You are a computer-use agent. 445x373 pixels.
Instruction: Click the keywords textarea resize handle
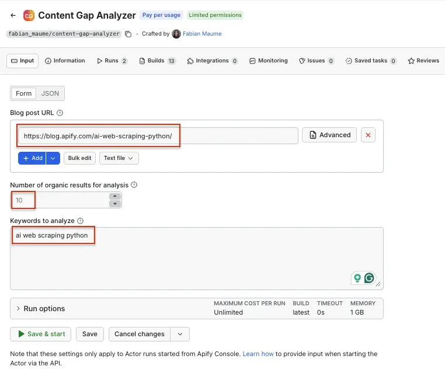(x=378, y=284)
